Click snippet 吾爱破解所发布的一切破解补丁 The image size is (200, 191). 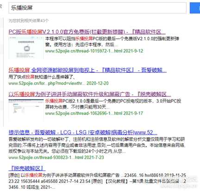tap(97, 145)
